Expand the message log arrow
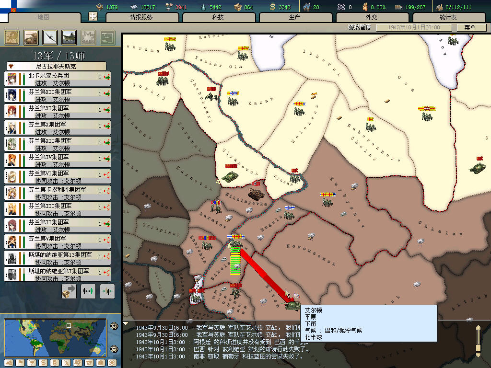Screen dimensions: 491x368 pos(126,323)
